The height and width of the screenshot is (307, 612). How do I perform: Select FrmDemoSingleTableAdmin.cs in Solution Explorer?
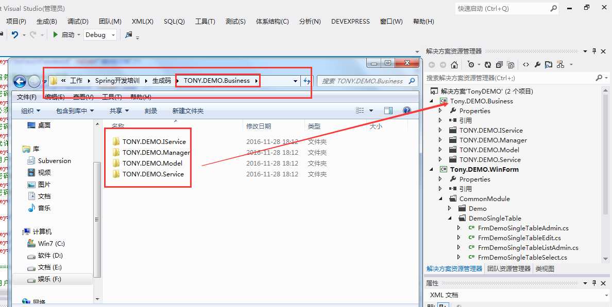point(523,228)
